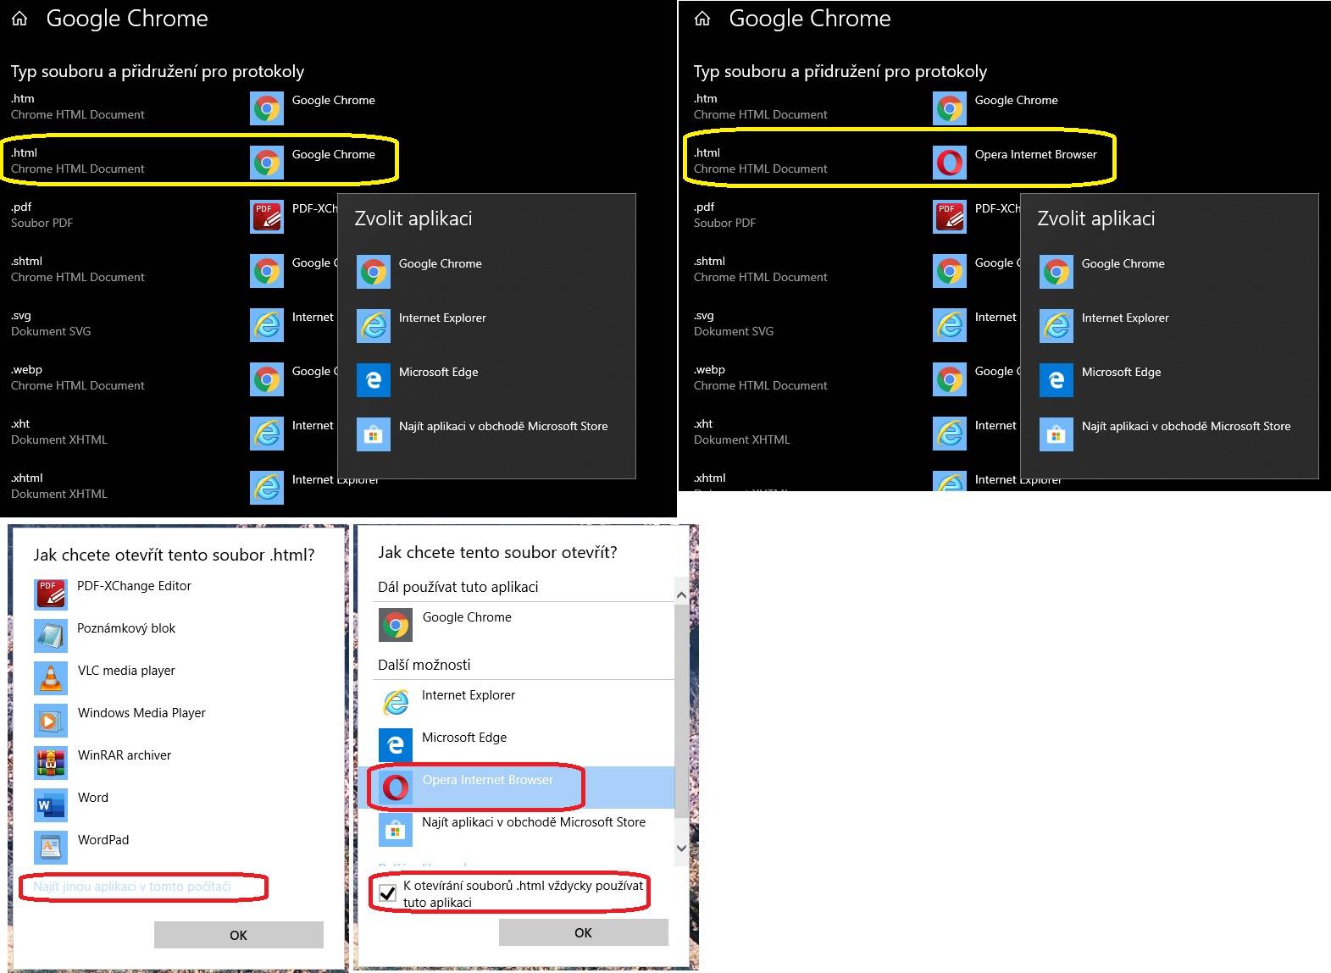
Task: Click Internet Explorer icon for .svg in right Settings panel
Action: [x=950, y=325]
